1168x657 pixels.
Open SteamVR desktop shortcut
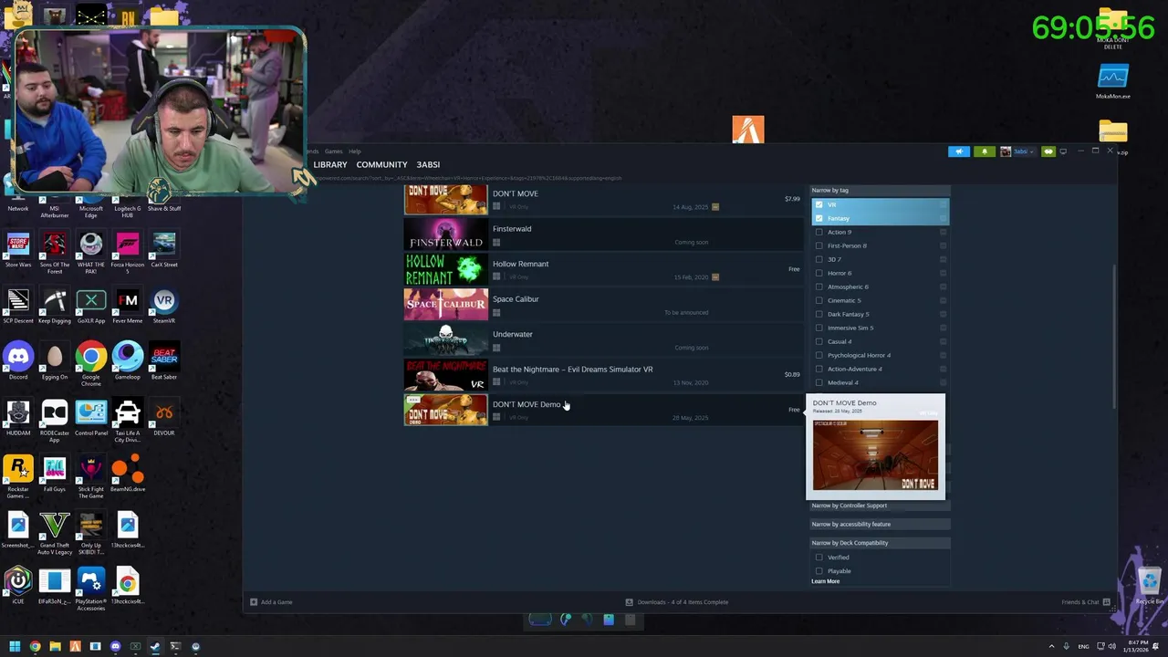164,306
